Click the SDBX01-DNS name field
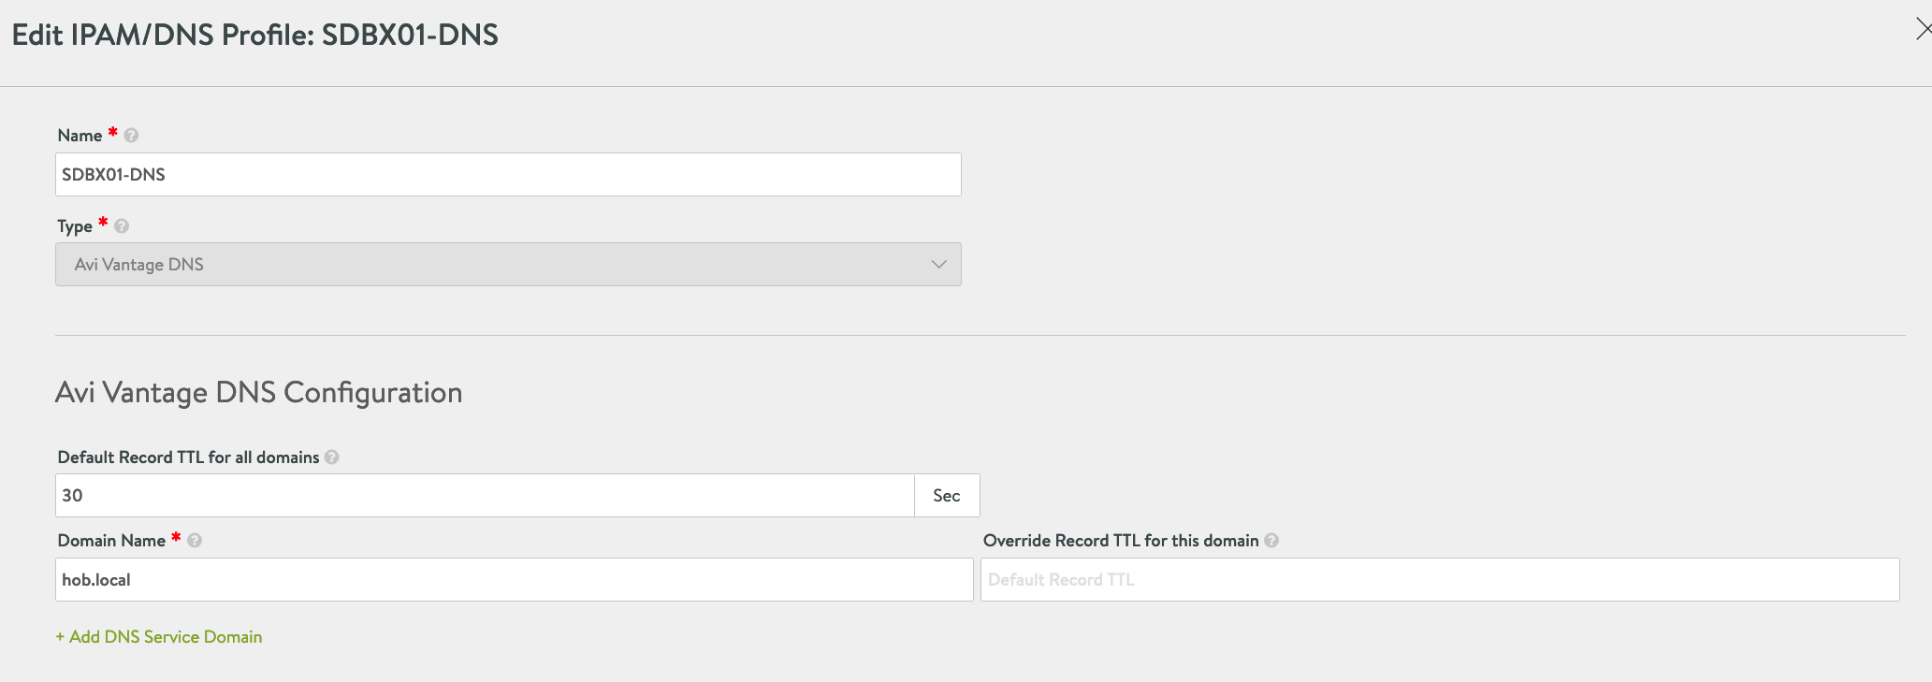 (x=508, y=175)
